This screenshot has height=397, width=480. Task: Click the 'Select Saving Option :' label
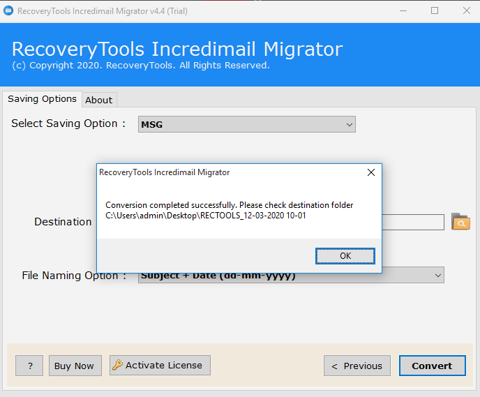click(68, 123)
